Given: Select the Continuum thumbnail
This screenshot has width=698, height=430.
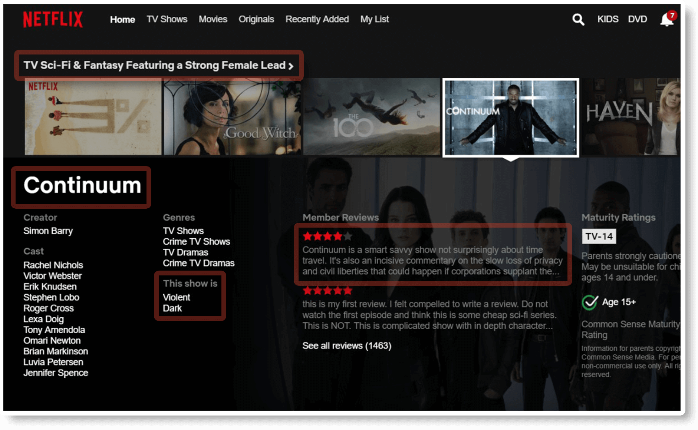Looking at the screenshot, I should click(511, 117).
